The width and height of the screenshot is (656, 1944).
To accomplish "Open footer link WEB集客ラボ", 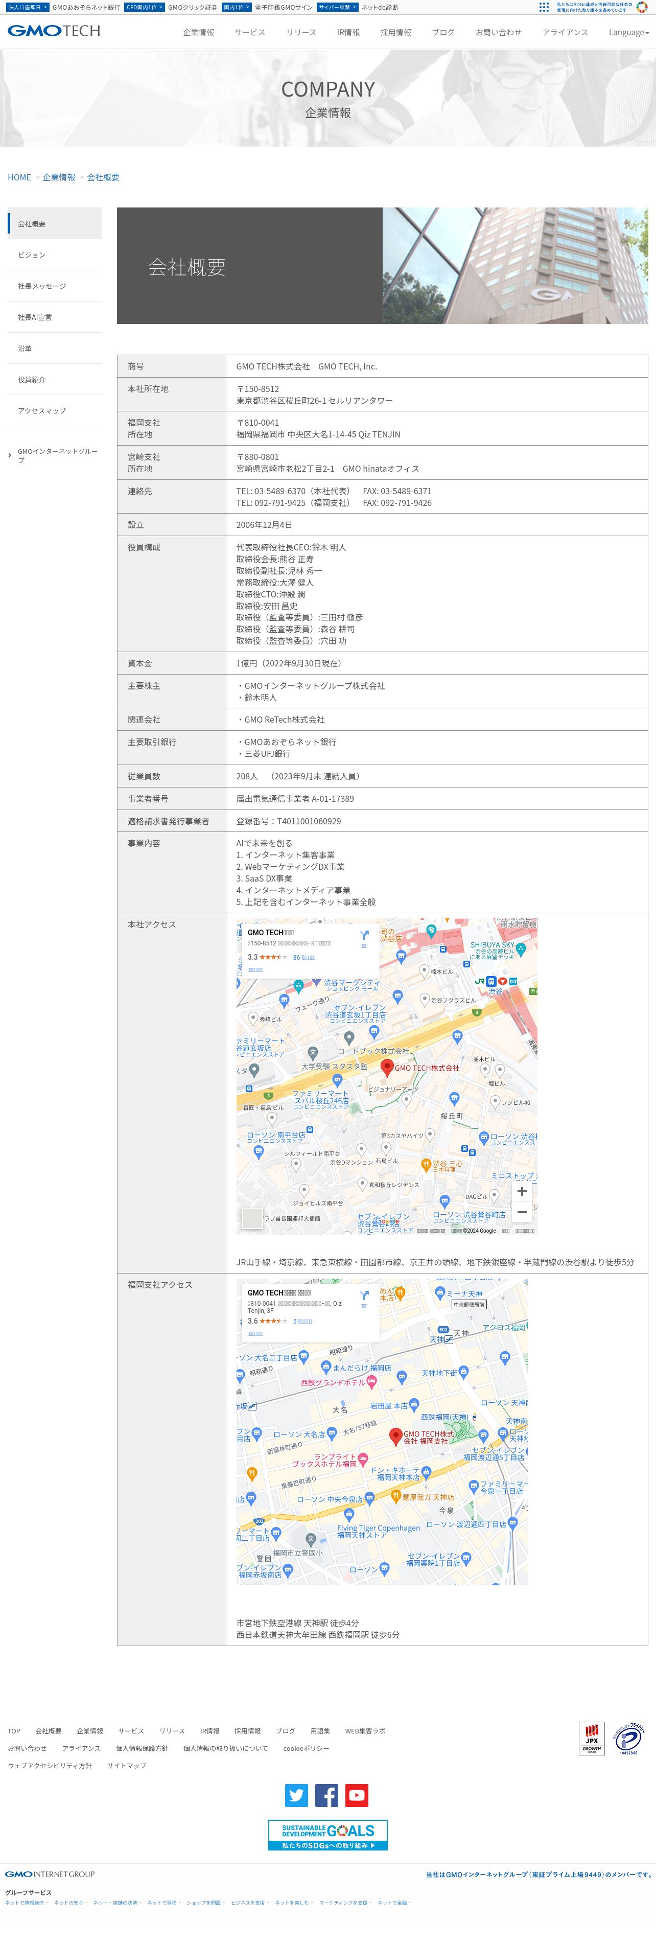I will tap(365, 1731).
